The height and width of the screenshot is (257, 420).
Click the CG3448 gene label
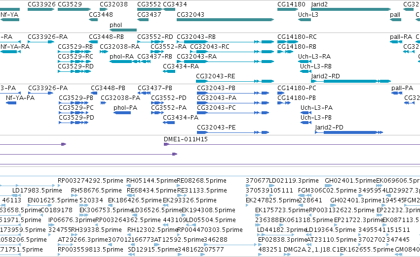click(101, 14)
